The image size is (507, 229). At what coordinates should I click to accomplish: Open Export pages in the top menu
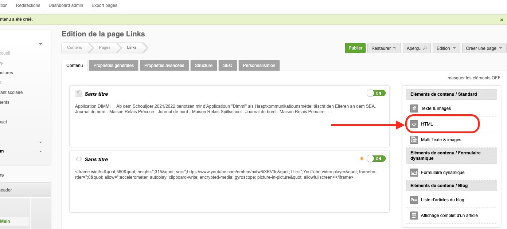[104, 5]
